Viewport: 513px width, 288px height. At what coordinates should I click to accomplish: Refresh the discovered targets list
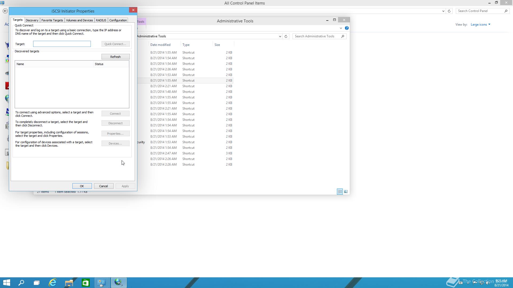(115, 57)
